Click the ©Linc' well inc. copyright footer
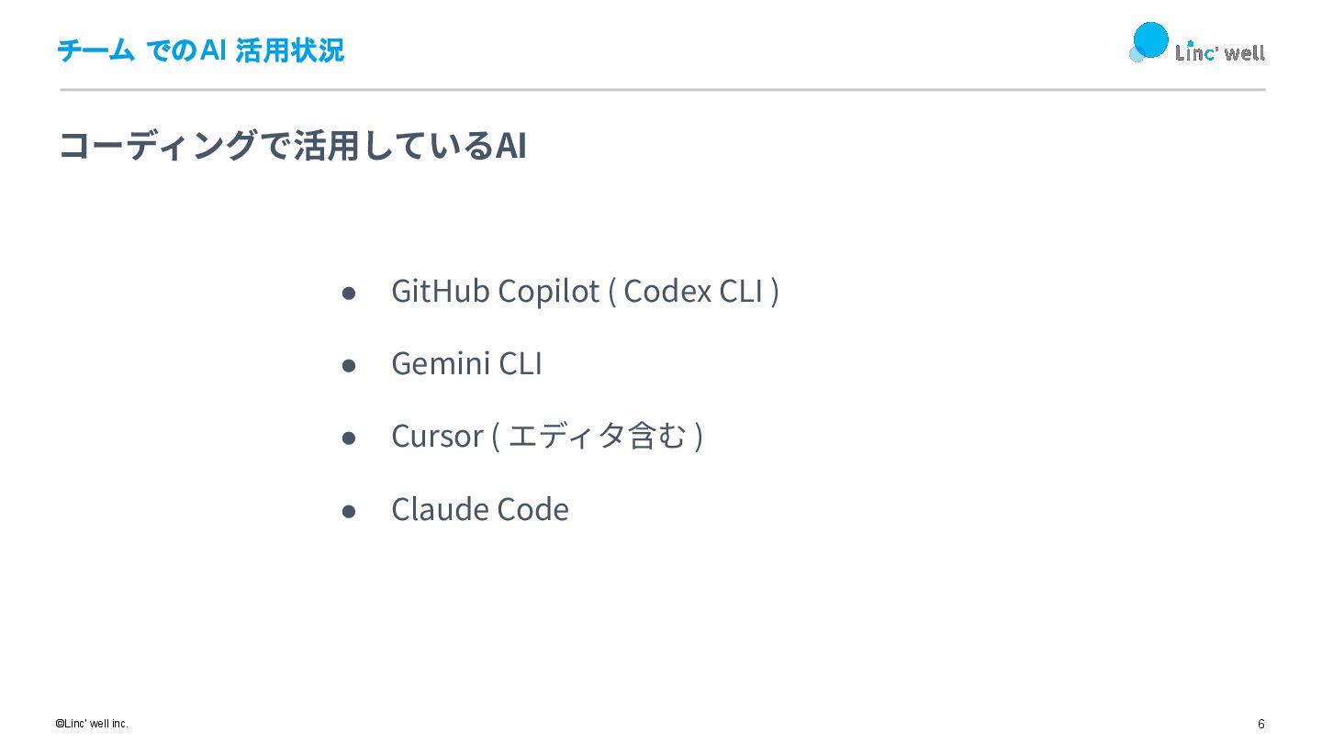The width and height of the screenshot is (1322, 743). pyautogui.click(x=92, y=724)
